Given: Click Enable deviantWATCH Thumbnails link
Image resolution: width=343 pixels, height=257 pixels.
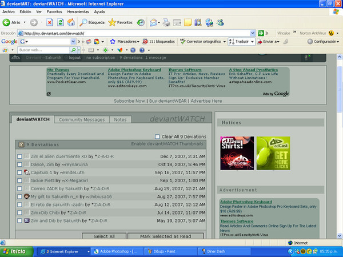Looking at the screenshot, I should point(167,144).
